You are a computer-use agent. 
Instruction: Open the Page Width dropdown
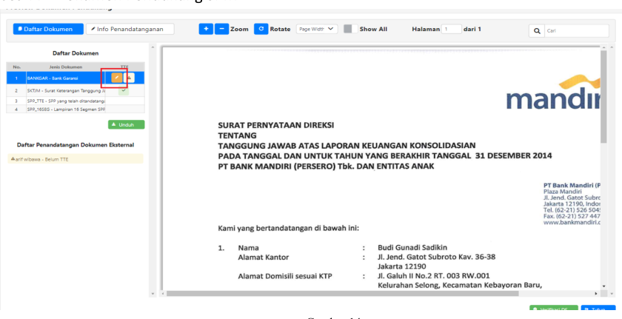pos(316,29)
